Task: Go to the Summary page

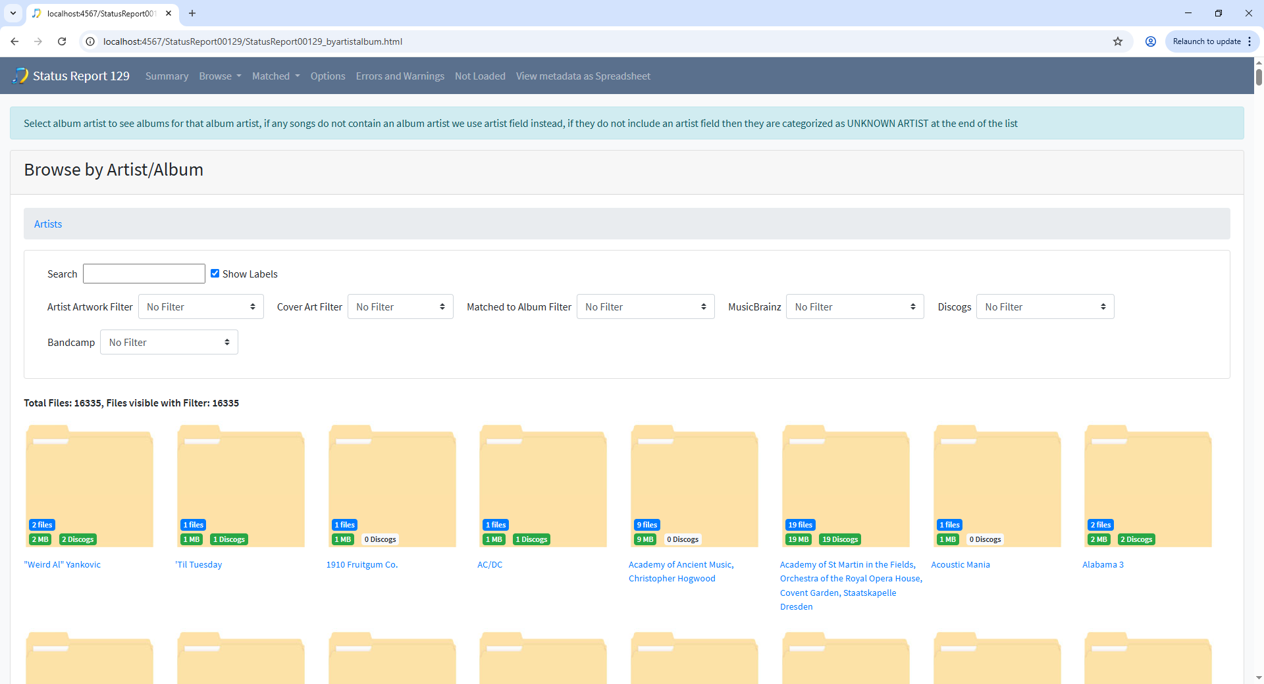Action: point(167,76)
